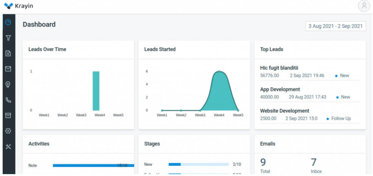Click the Week2 label in Leads Over Time

coord(62,115)
